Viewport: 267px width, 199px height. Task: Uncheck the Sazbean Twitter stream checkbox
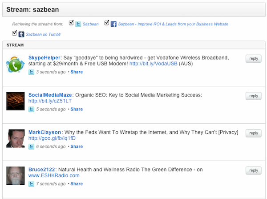coord(72,23)
